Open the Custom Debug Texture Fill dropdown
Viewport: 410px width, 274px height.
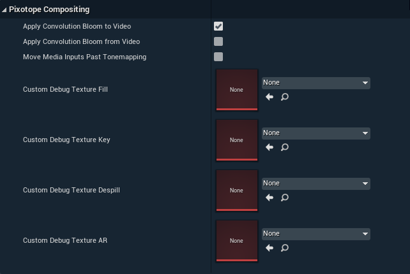(315, 83)
